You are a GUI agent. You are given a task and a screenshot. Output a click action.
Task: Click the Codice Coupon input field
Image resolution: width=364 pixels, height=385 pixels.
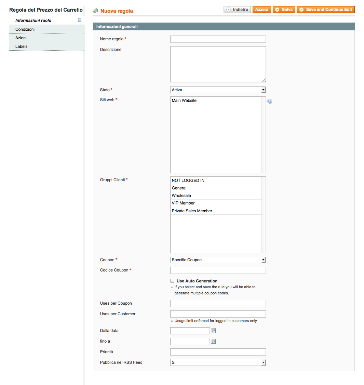pyautogui.click(x=218, y=270)
